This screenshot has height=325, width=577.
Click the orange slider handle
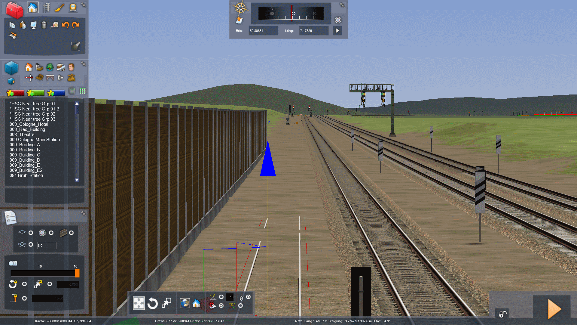pos(77,273)
